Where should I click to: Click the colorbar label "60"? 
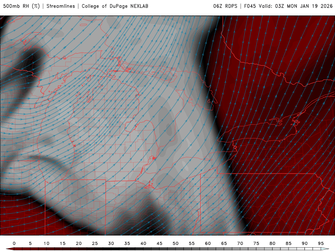tap(208, 243)
